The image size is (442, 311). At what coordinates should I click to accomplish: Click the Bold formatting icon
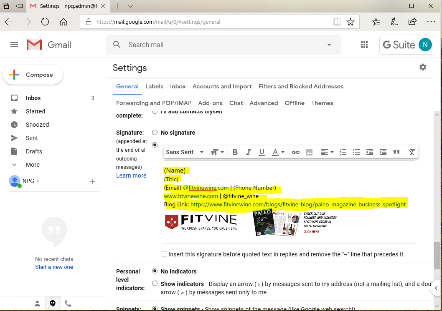[x=235, y=152]
